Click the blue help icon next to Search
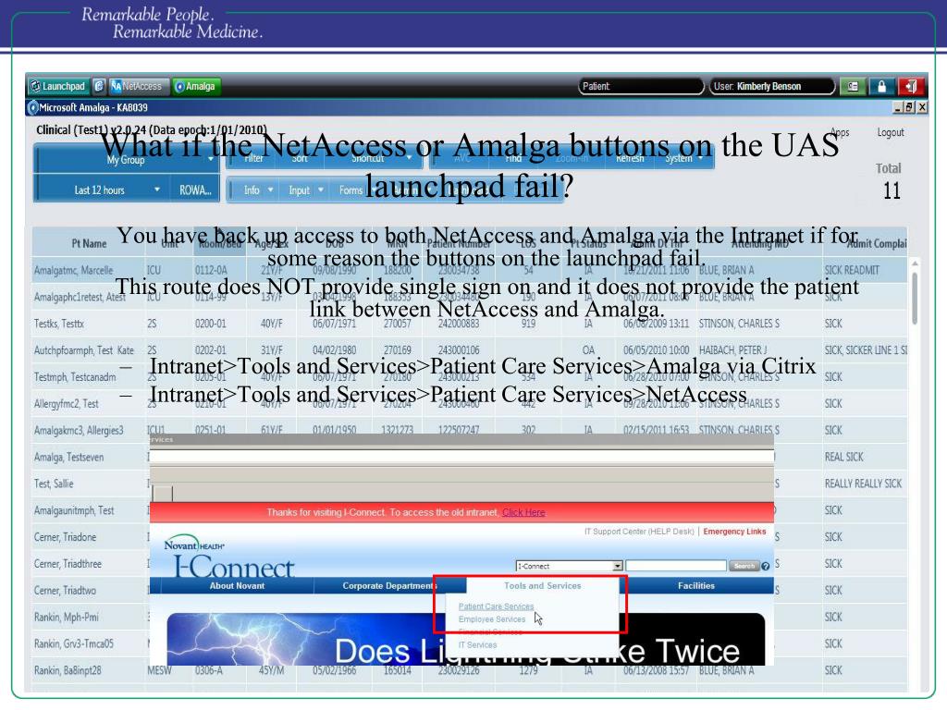Image resolution: width=947 pixels, height=710 pixels. [765, 567]
